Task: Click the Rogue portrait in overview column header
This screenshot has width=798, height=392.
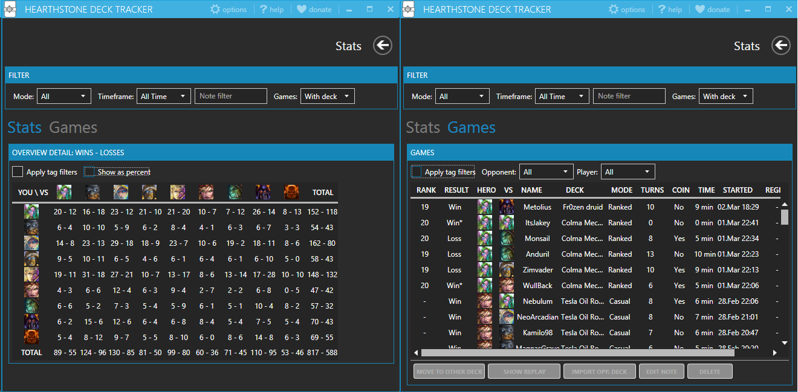Action: point(206,192)
